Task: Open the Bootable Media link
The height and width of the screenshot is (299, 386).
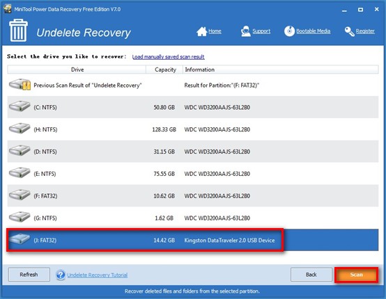Action: coord(313,31)
